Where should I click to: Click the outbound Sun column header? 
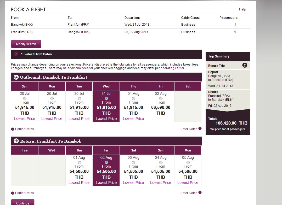pos(25,86)
